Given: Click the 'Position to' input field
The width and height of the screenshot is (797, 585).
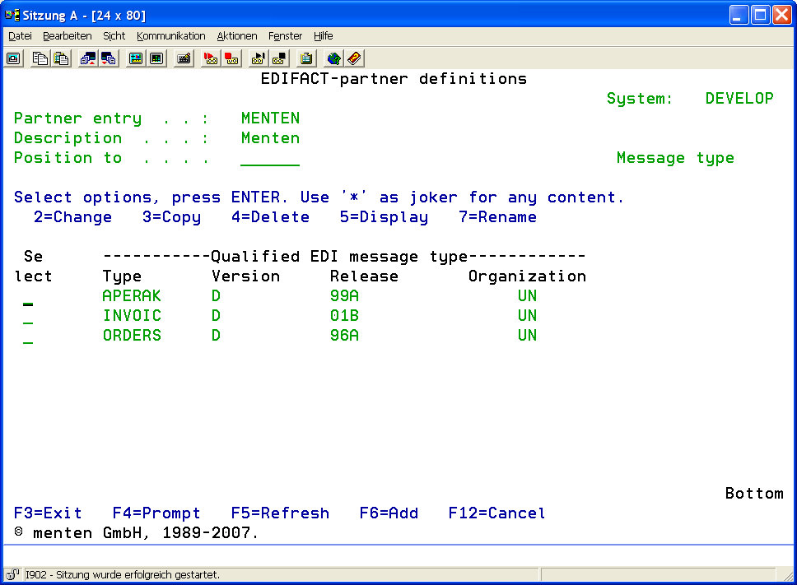Looking at the screenshot, I should pos(270,159).
